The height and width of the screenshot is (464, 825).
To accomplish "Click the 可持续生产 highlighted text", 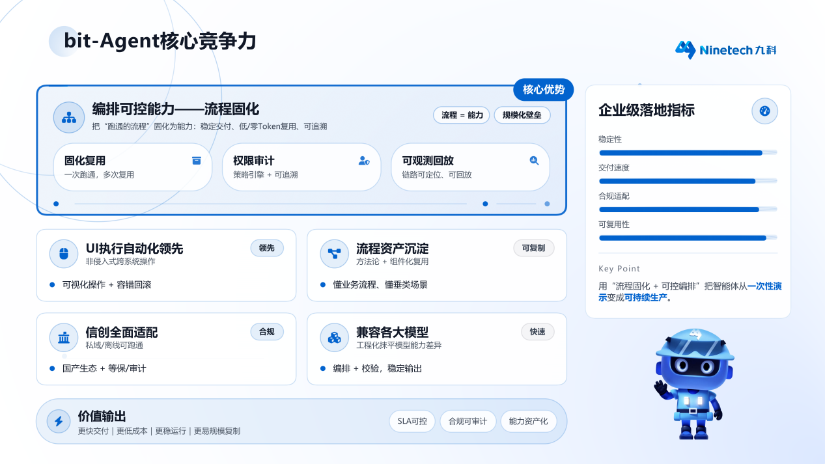I will pyautogui.click(x=646, y=297).
